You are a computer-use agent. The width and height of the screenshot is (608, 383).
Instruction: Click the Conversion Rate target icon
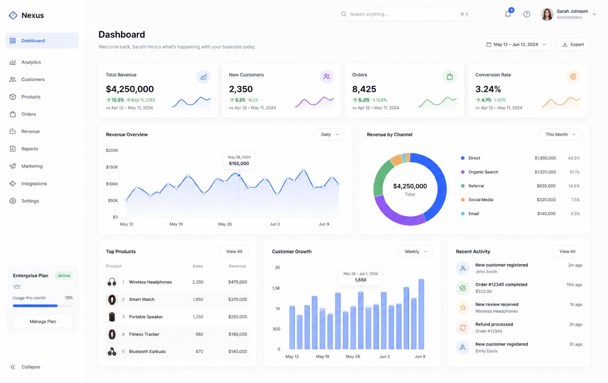[573, 77]
